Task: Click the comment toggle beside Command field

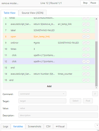Action: click(95, 94)
